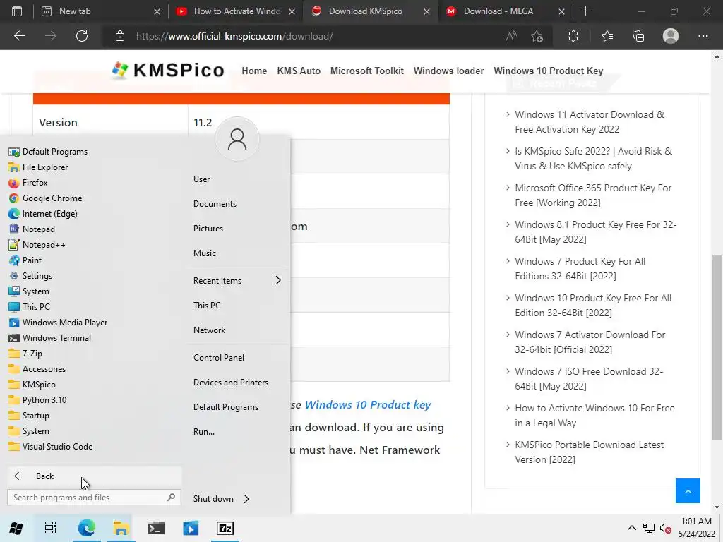Open Devices and Printers entry

coord(231,383)
